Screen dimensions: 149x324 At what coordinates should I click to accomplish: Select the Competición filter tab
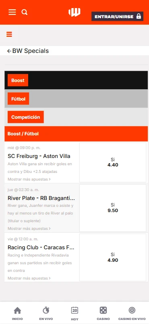[26, 117]
